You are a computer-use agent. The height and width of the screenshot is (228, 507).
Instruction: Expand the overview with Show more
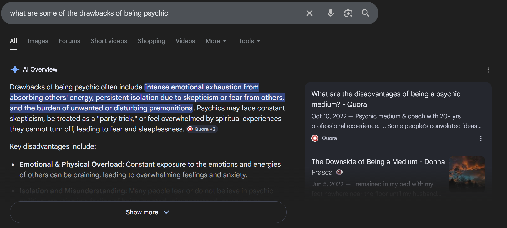coord(148,212)
